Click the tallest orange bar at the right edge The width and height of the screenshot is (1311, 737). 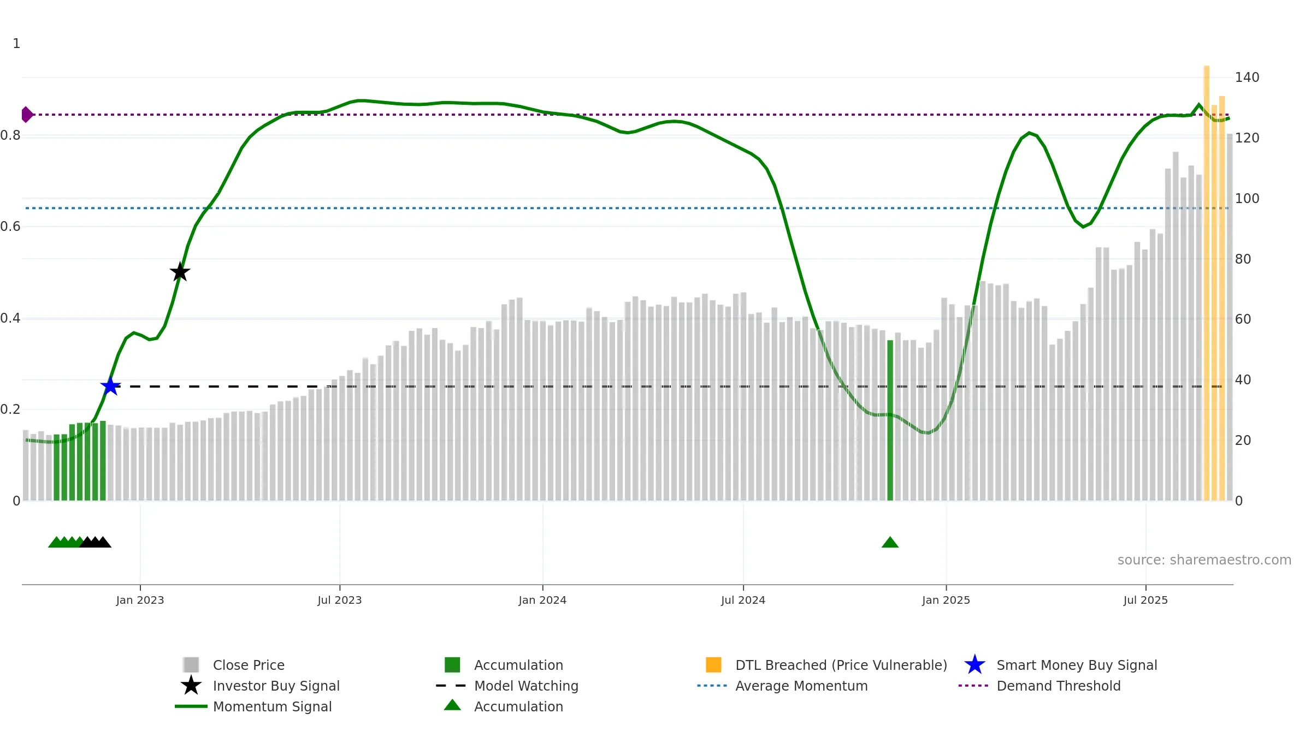(x=1206, y=273)
